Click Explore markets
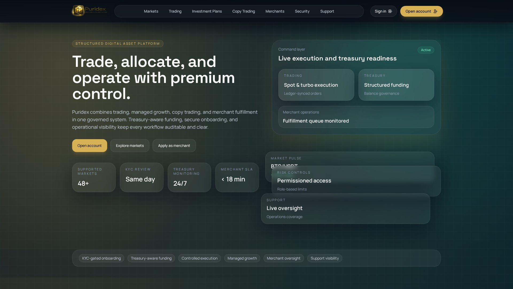Viewport: 513px width, 289px height. (130, 146)
